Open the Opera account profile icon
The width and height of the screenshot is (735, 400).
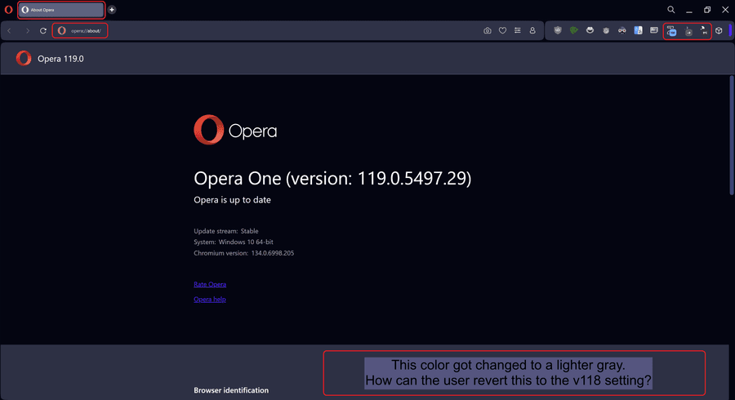pyautogui.click(x=532, y=30)
